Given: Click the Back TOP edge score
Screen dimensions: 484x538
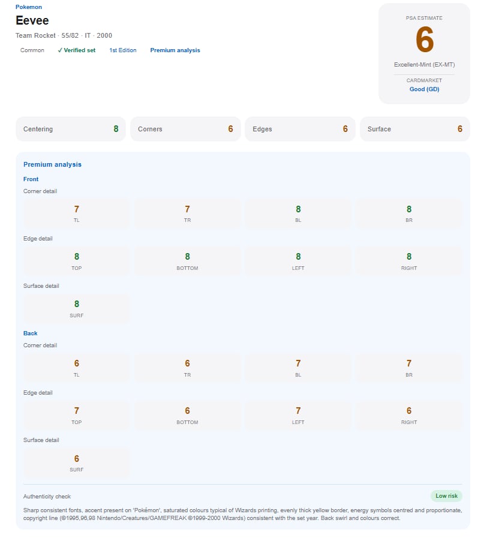Looking at the screenshot, I should pyautogui.click(x=77, y=415).
